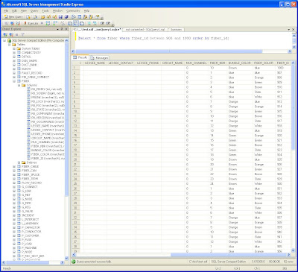Expand the FLOW_RECORD table node
The image size is (298, 272).
coord(14,183)
